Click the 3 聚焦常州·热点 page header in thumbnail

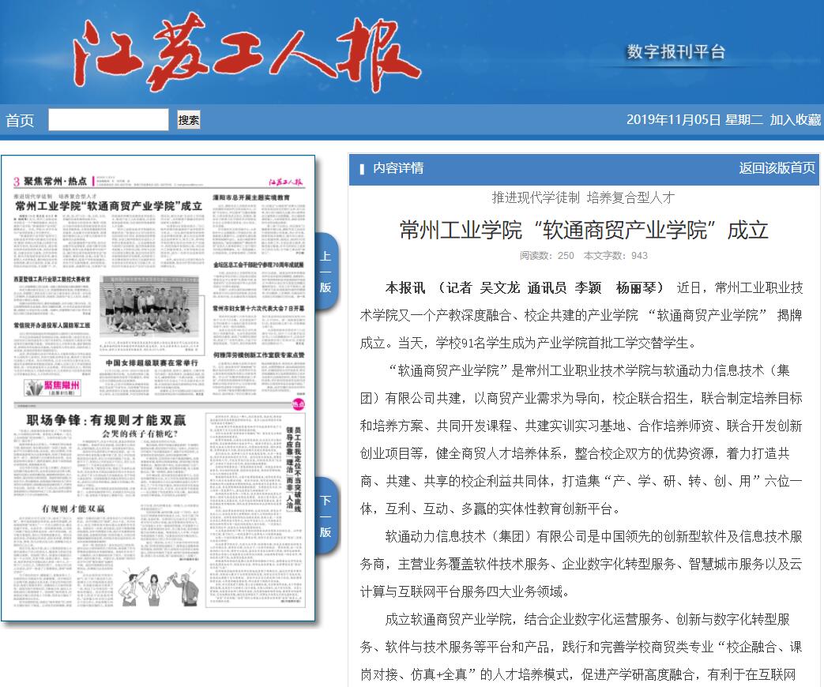tap(51, 181)
